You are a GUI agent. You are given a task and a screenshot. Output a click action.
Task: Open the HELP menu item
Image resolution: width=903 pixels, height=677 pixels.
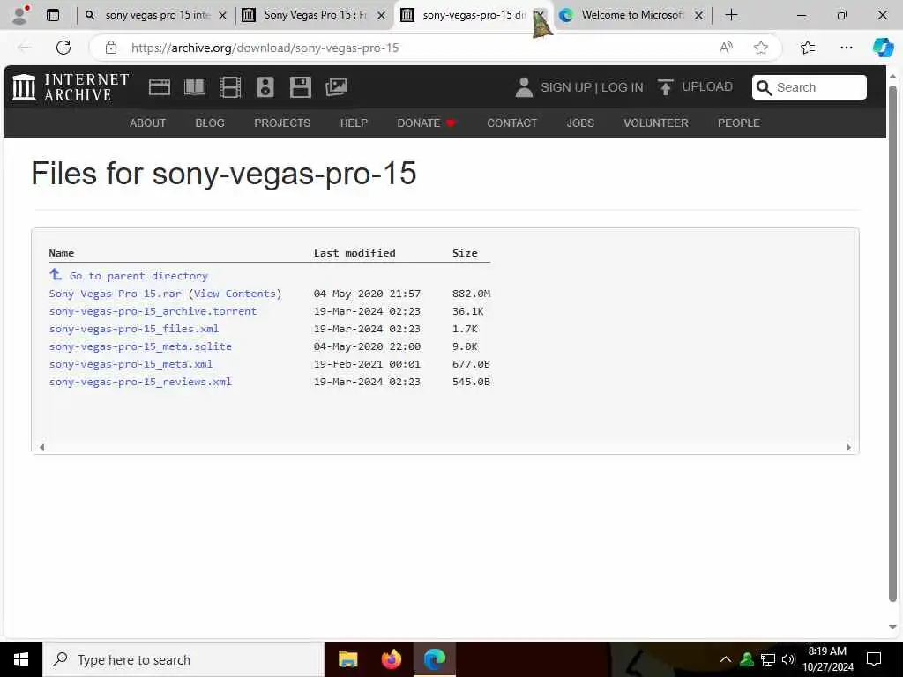[354, 123]
